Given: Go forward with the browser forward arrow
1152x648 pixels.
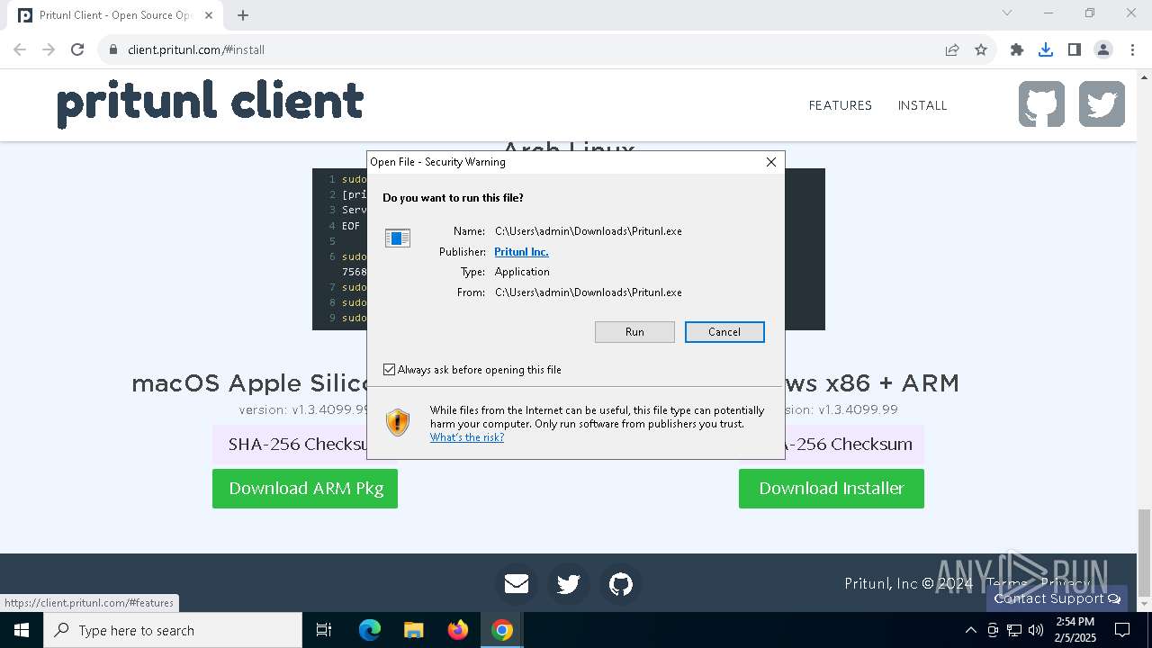Looking at the screenshot, I should click(x=49, y=49).
